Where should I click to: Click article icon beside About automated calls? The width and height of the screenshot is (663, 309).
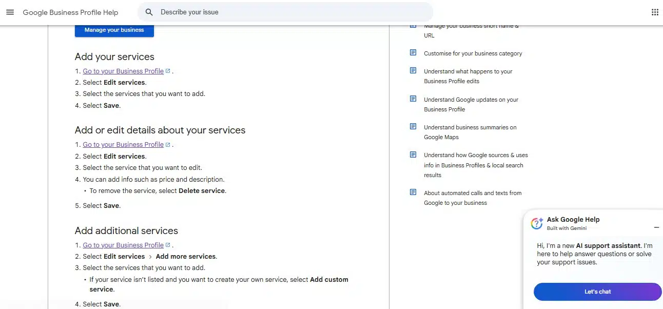point(413,192)
